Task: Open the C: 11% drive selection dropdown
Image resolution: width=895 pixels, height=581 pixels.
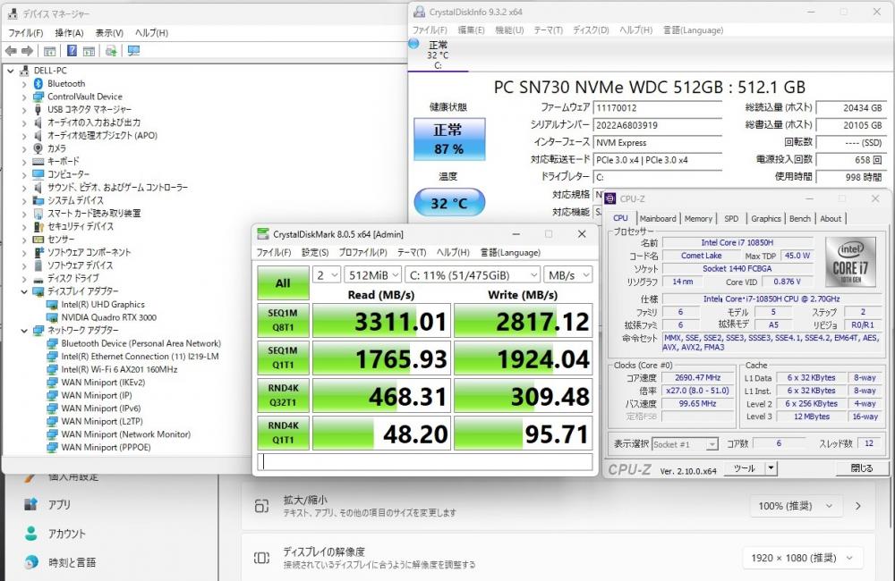Action: click(473, 275)
